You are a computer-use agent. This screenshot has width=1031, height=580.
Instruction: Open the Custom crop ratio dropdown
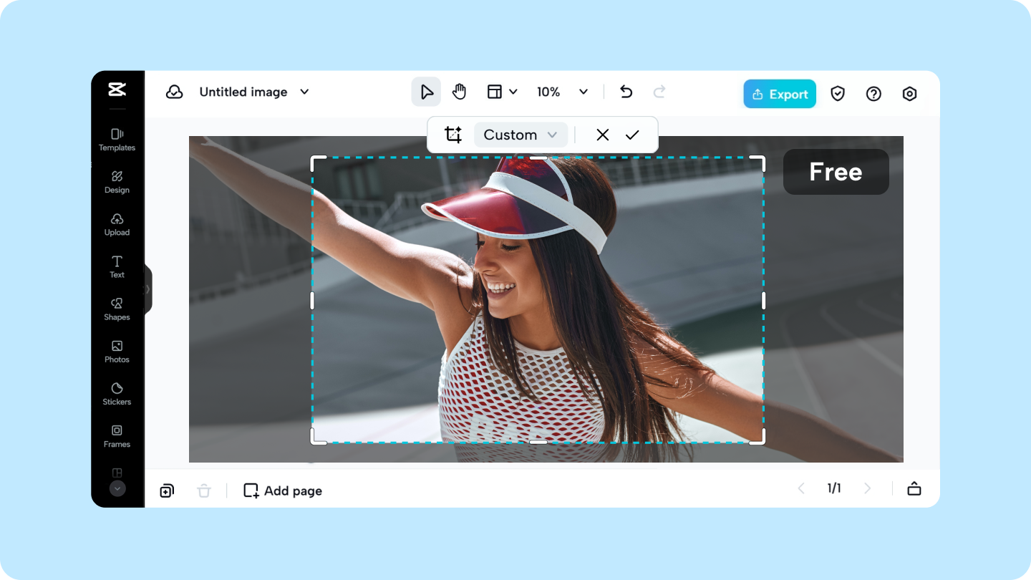[x=521, y=135]
